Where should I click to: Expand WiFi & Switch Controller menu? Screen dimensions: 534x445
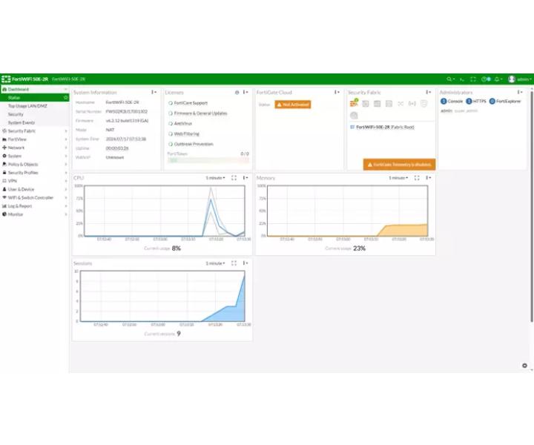(x=34, y=197)
